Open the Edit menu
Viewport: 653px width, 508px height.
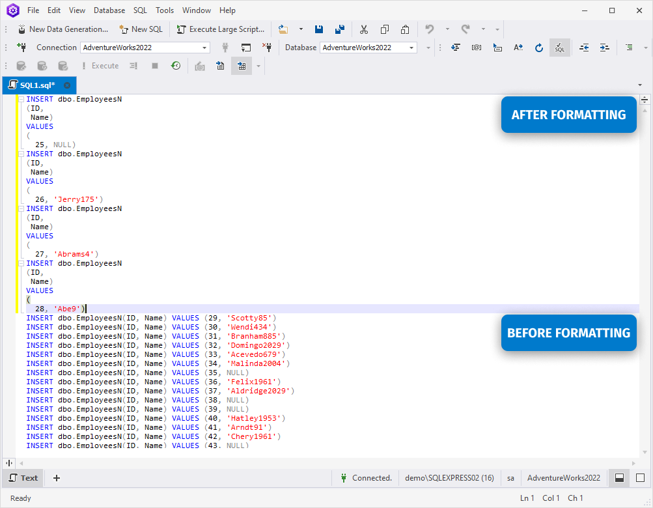pyautogui.click(x=54, y=10)
